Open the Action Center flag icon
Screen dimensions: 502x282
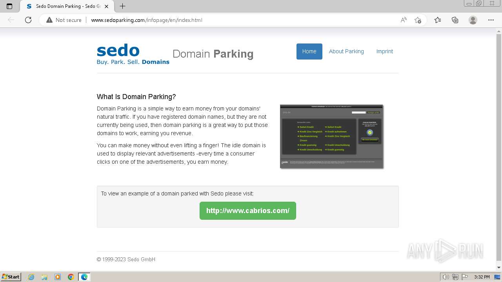465,277
